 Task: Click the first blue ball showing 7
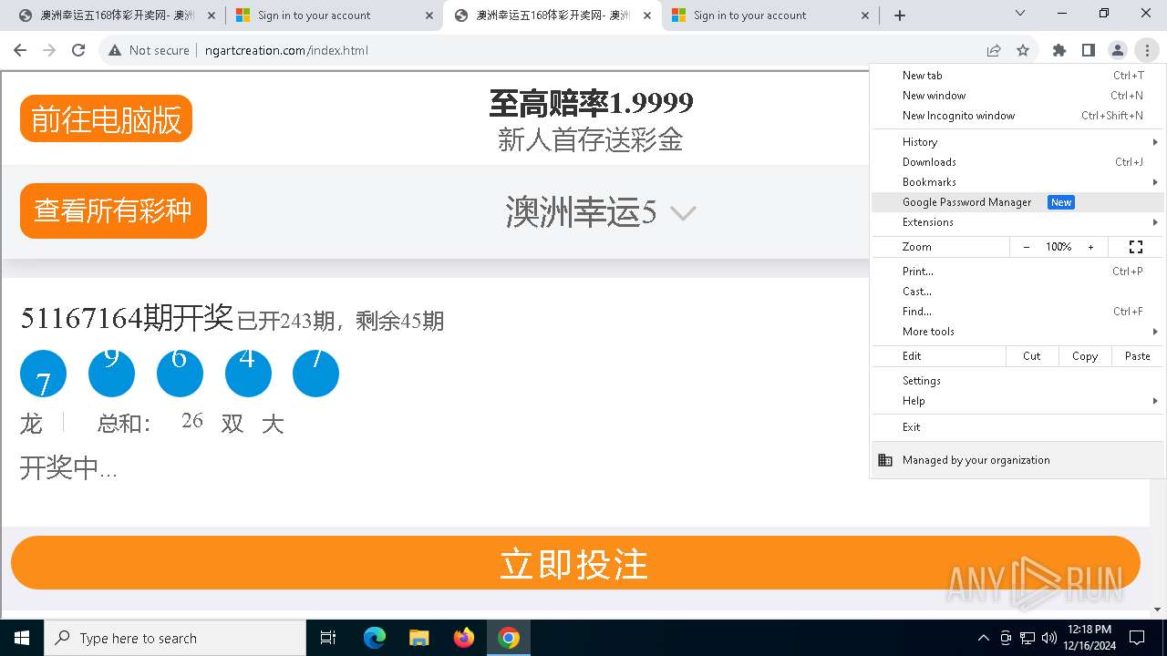click(x=43, y=374)
